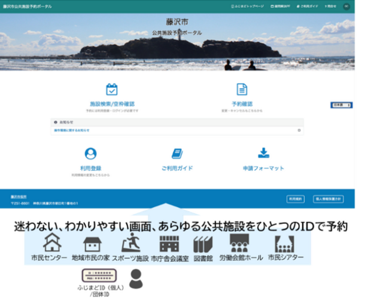Open the 申請フォーマット download icon

pyautogui.click(x=263, y=153)
